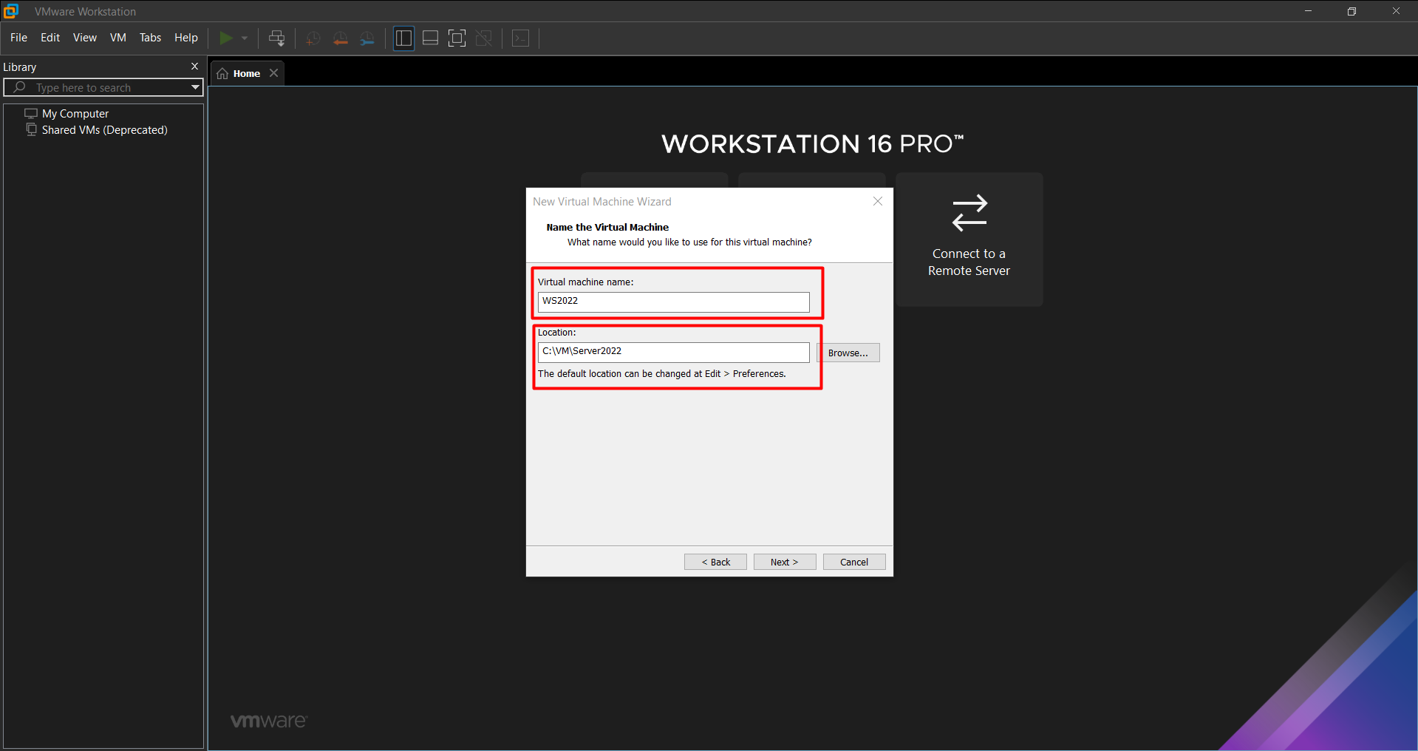Select My Computer in Library tree
The height and width of the screenshot is (751, 1418).
coord(75,114)
